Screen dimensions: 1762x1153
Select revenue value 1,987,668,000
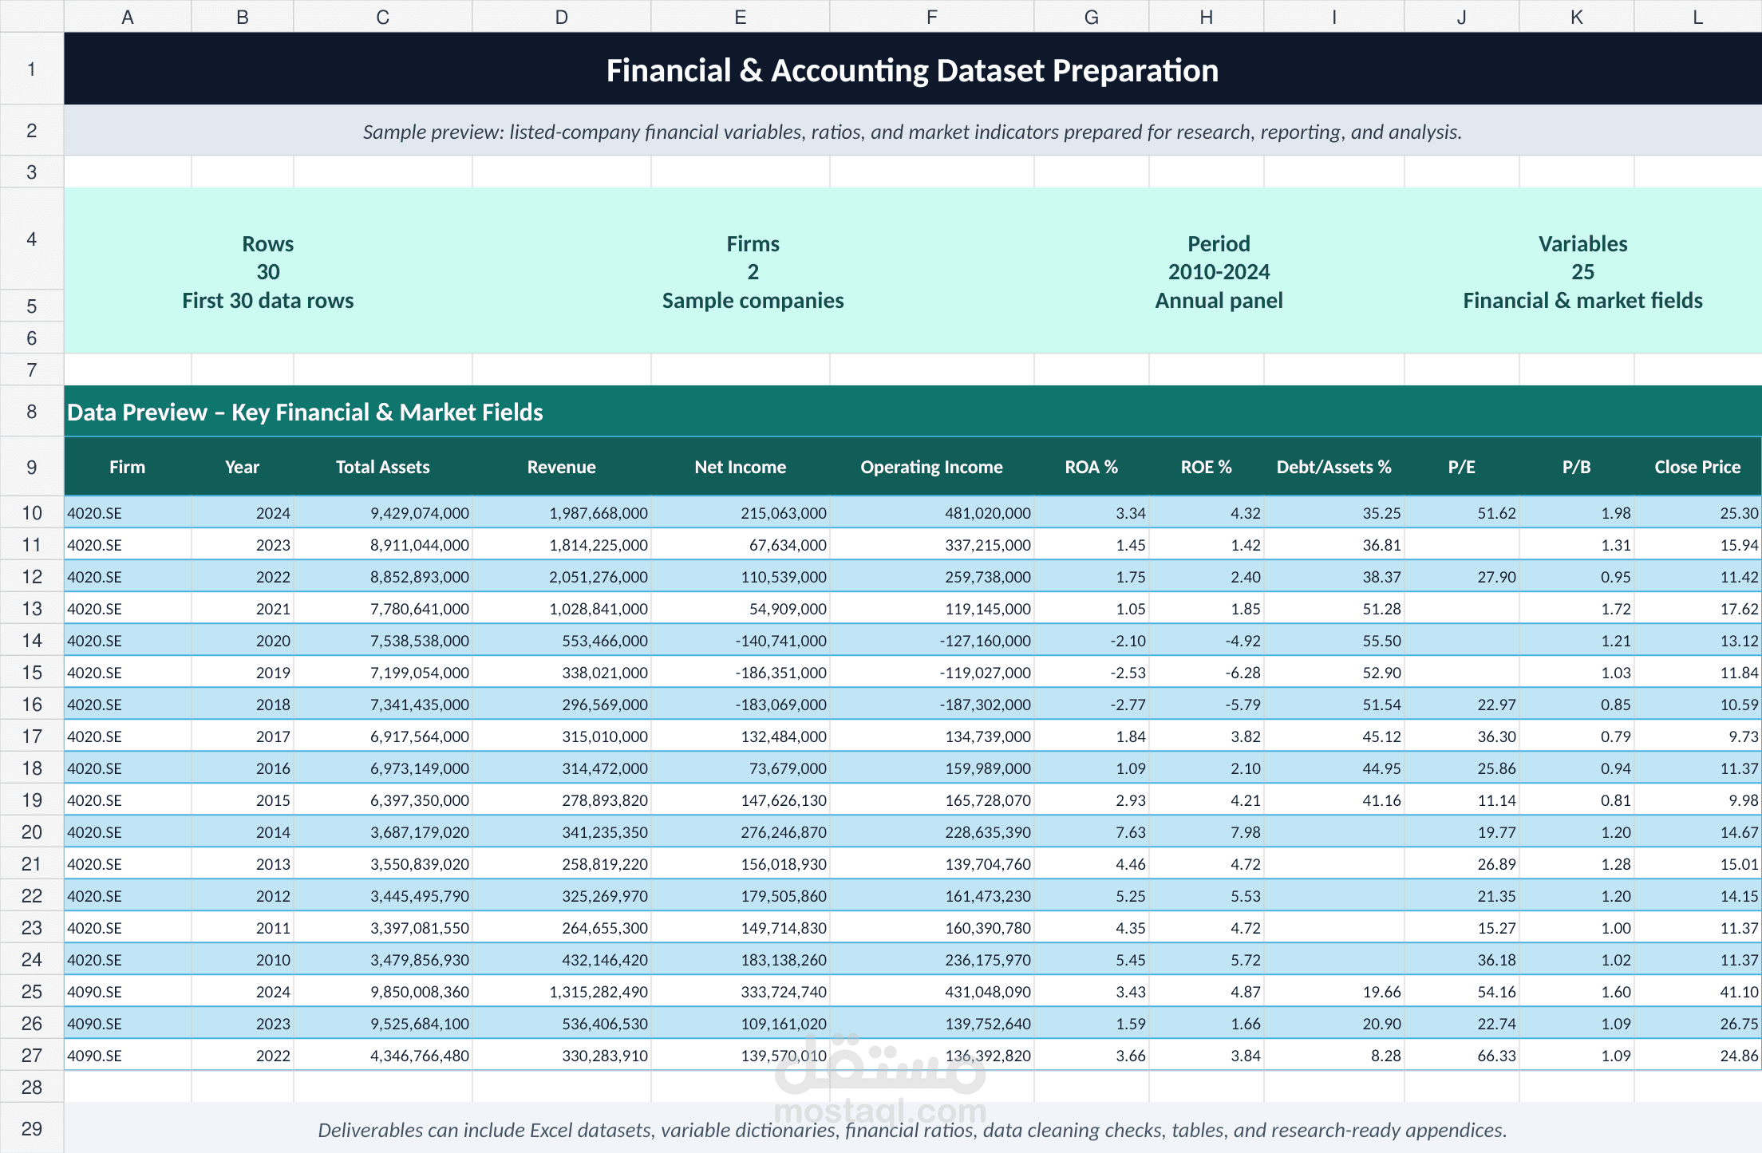562,512
